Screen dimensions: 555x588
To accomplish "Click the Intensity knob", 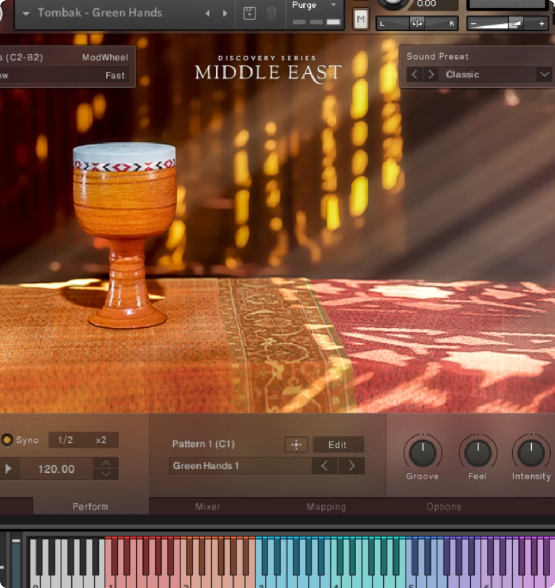I will [x=531, y=452].
